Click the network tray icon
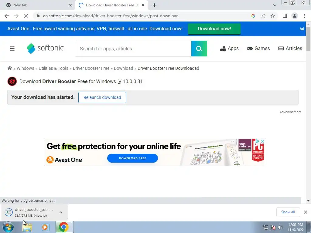This screenshot has width=311, height=233. [265, 227]
